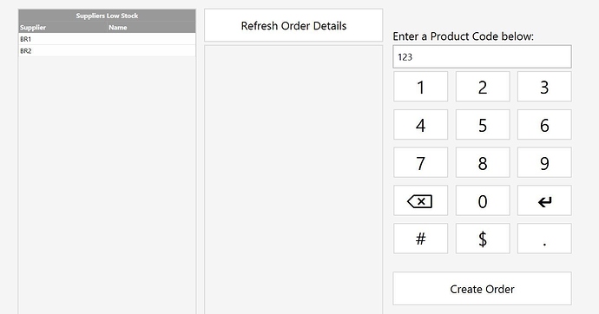Tap the decimal point key

coord(544,239)
